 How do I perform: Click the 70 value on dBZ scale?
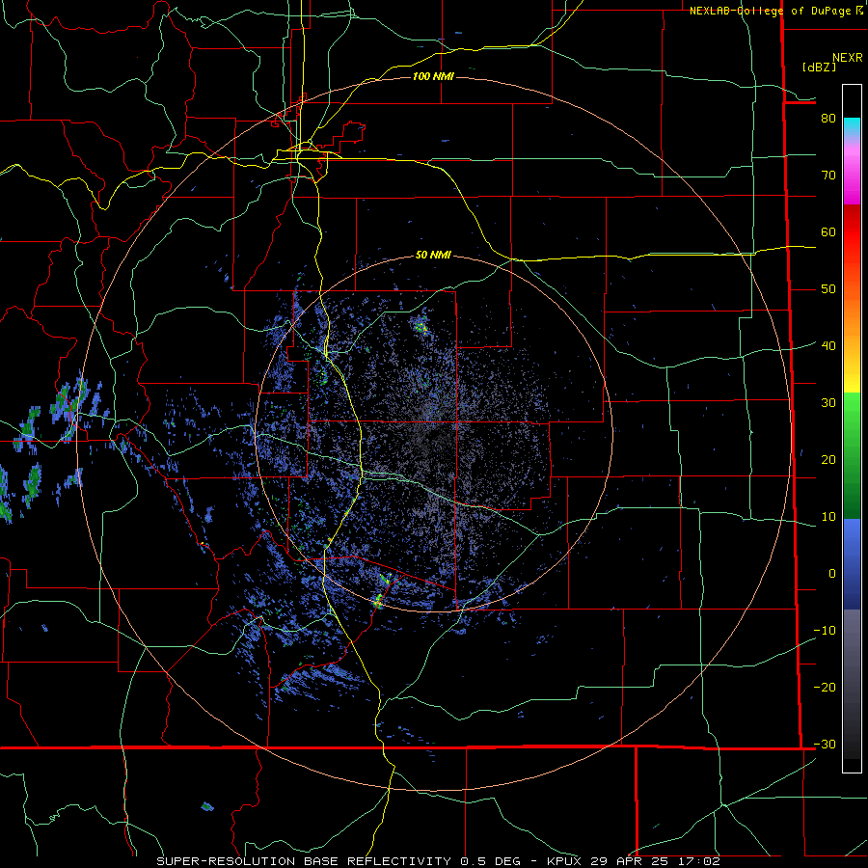point(828,176)
